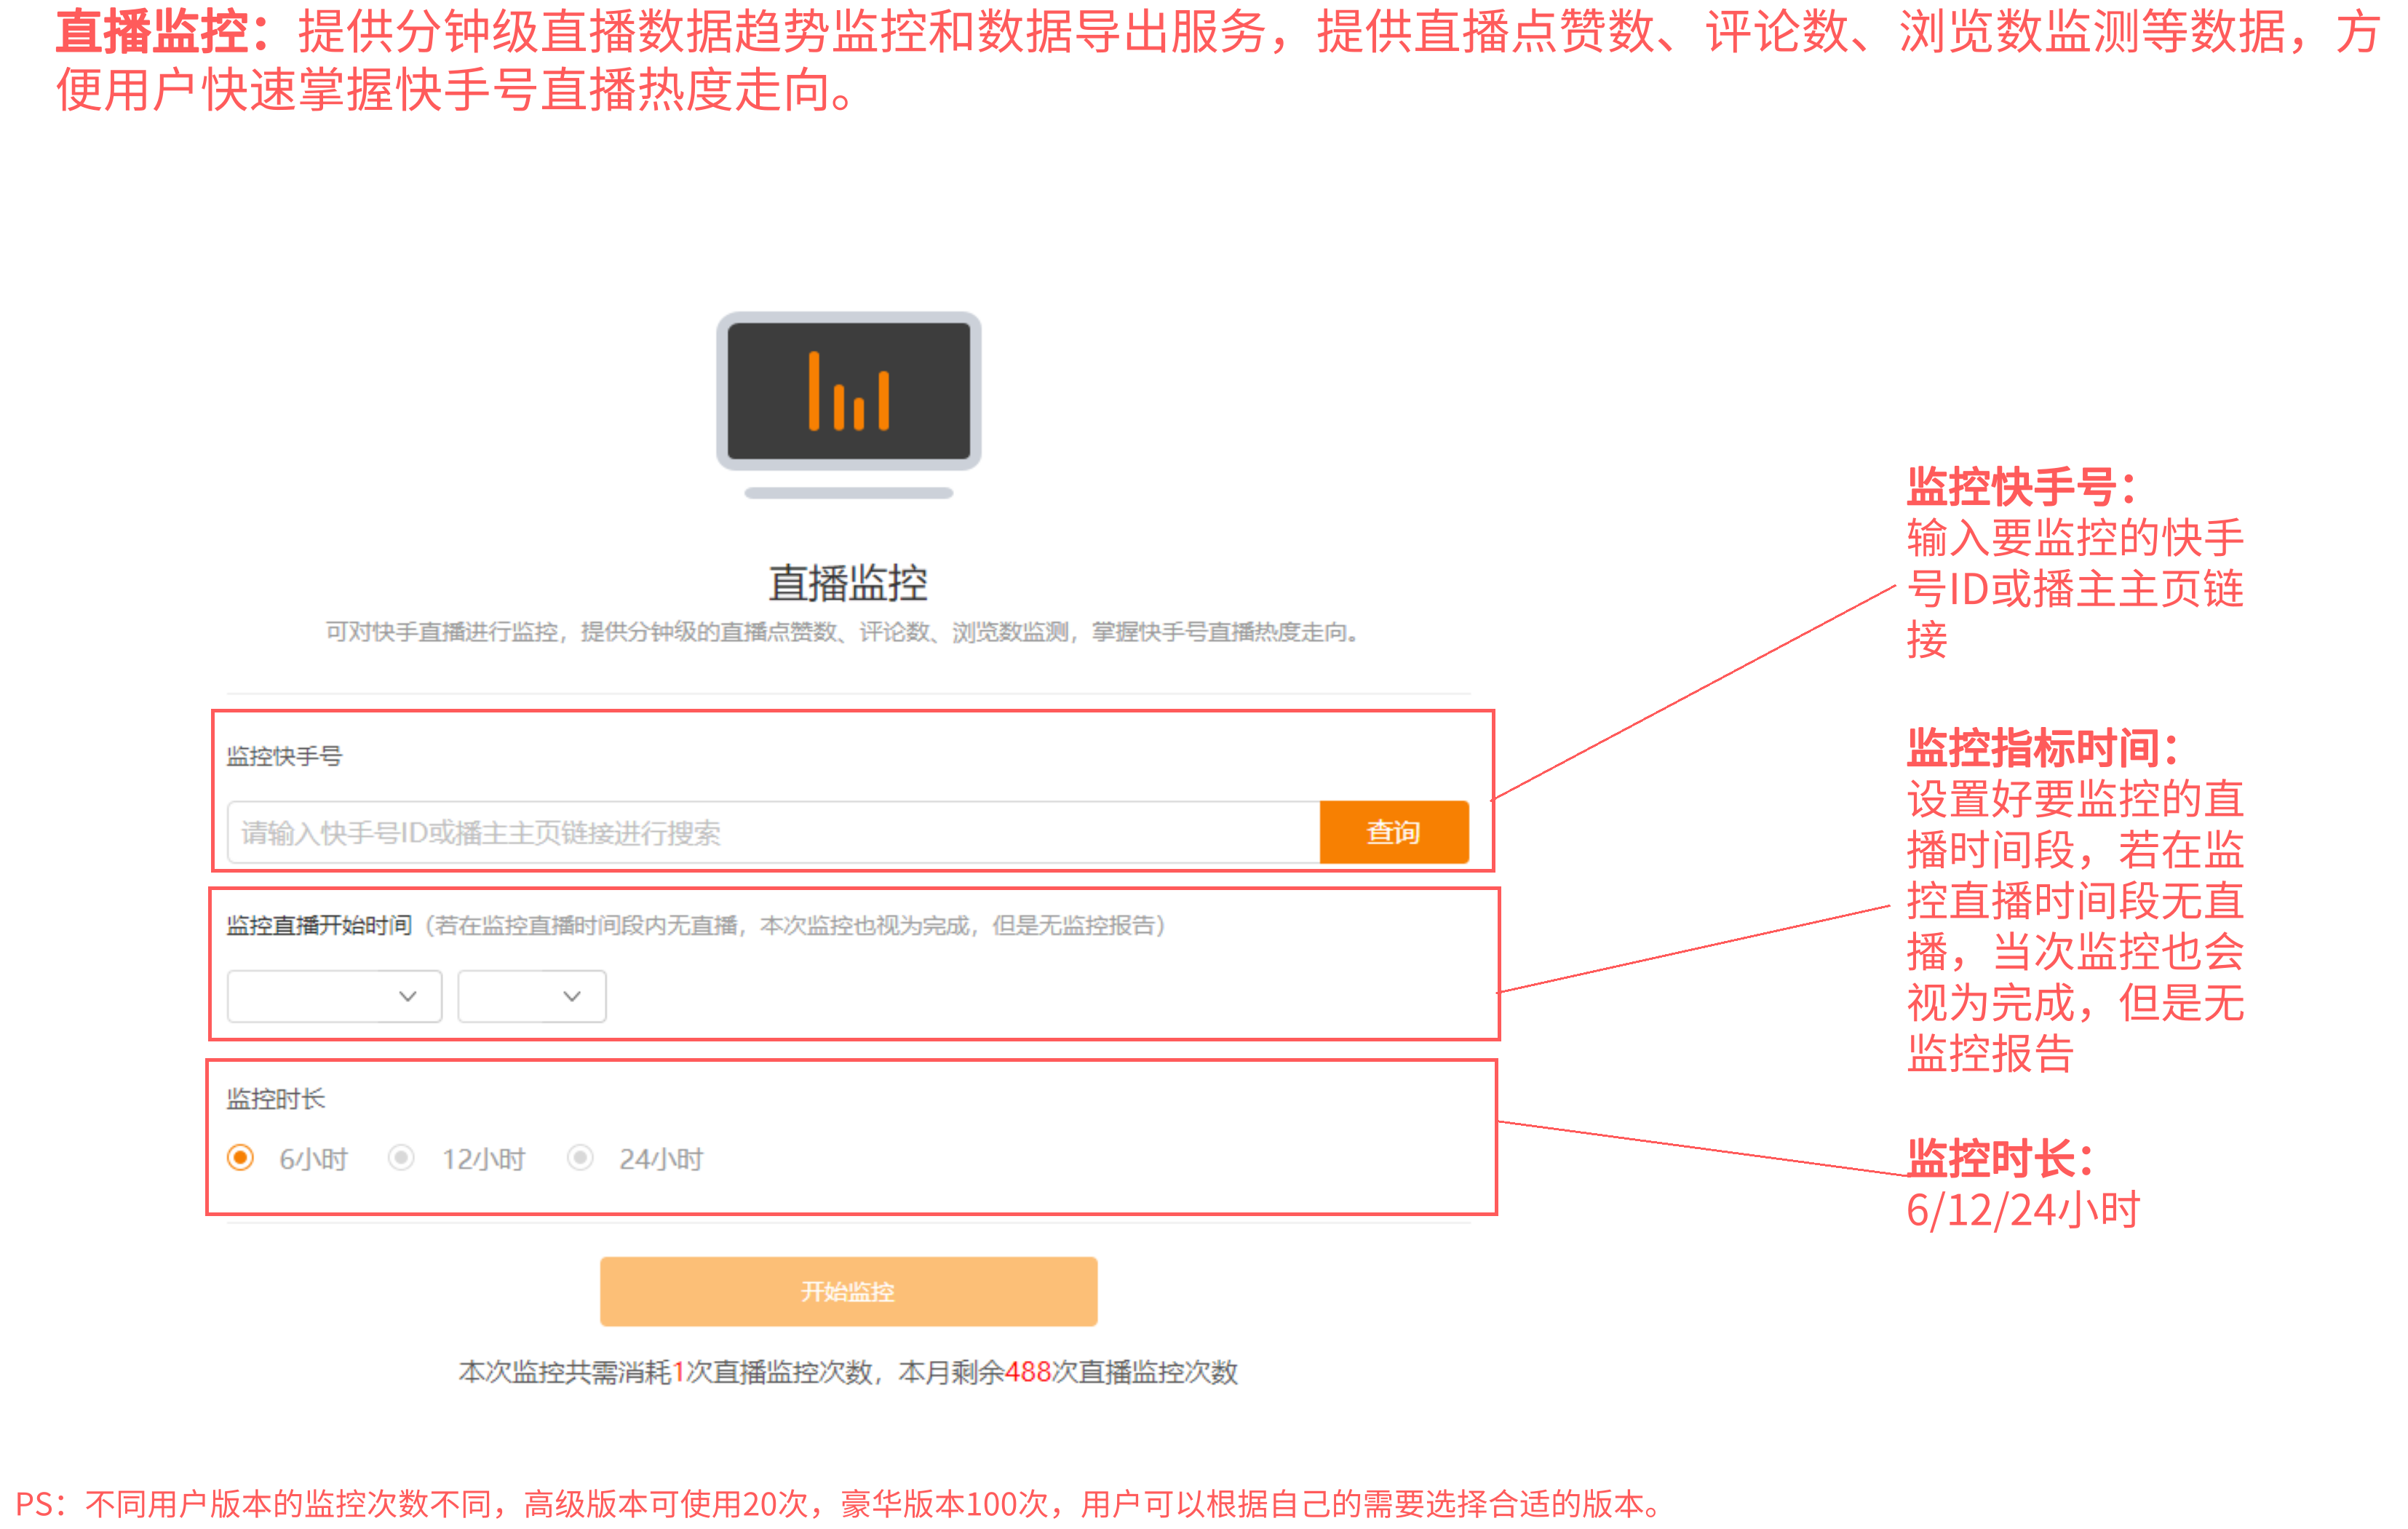This screenshot has width=2408, height=1529.
Task: Click the remaining 488 monitoring count text
Action: tap(1028, 1372)
